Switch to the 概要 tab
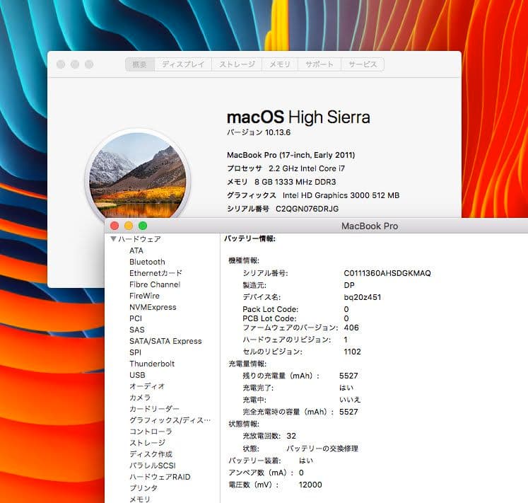 [x=140, y=64]
